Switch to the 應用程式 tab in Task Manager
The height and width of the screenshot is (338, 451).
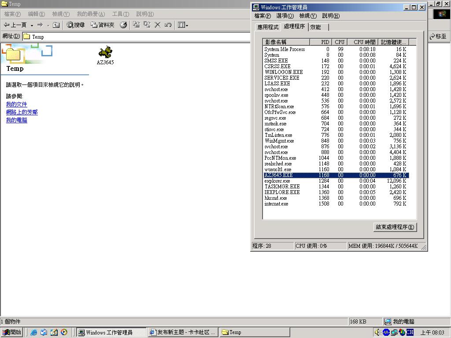click(268, 27)
